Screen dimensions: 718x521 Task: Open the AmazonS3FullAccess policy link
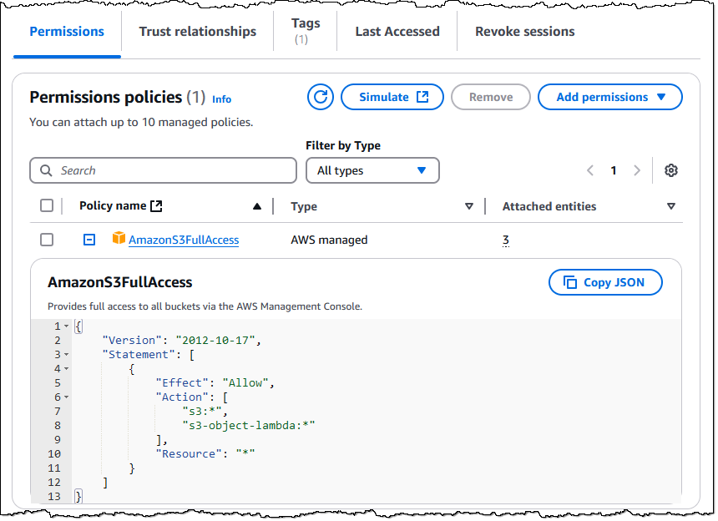(x=184, y=240)
